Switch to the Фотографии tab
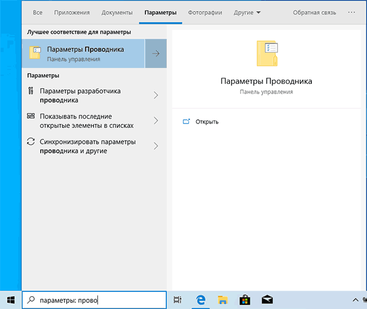Viewport: 367px width, 309px height. click(x=205, y=12)
